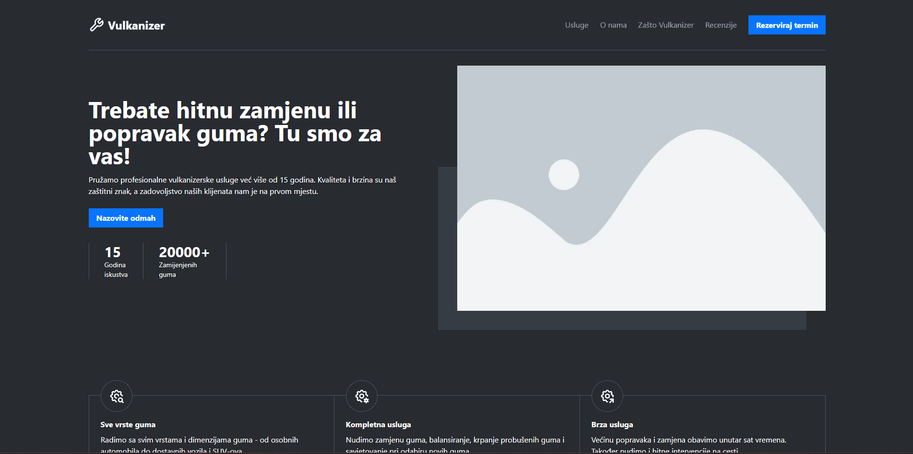
Task: Click the double-gear icon above Kompletna usluga
Action: [x=362, y=396]
